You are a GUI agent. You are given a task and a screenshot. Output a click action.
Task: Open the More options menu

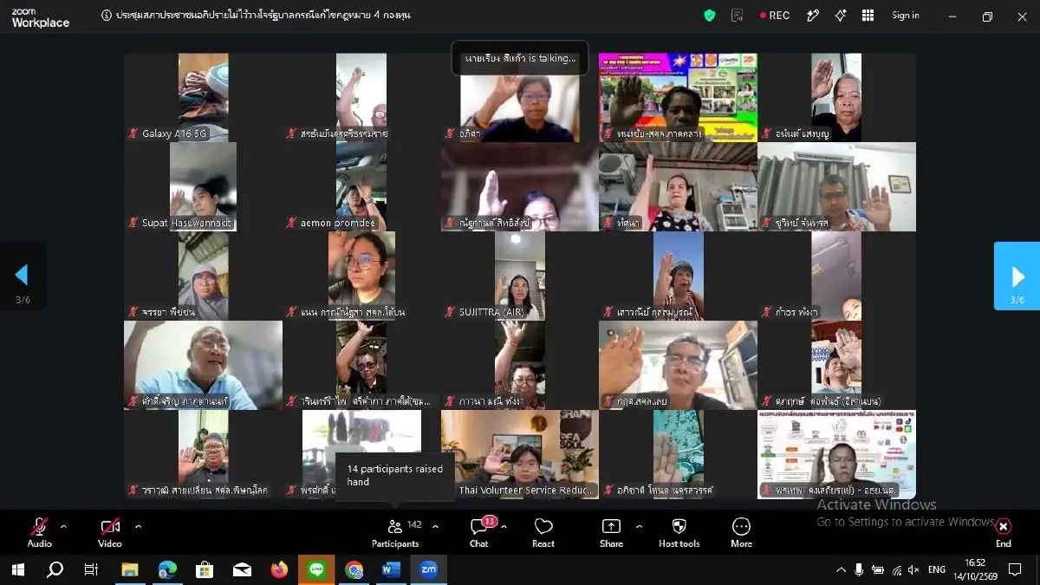(x=741, y=532)
